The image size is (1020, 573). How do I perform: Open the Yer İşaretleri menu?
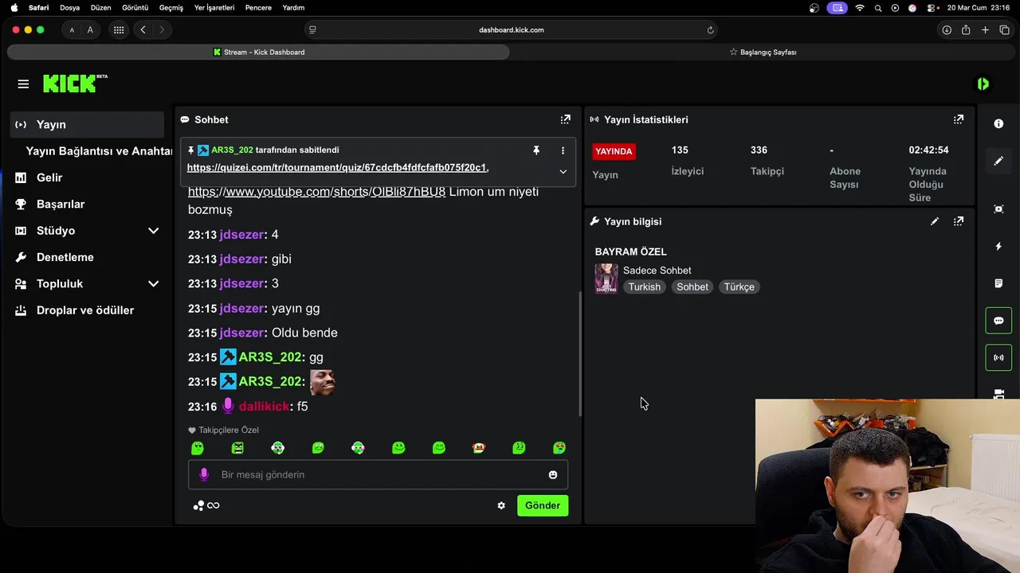coord(214,8)
